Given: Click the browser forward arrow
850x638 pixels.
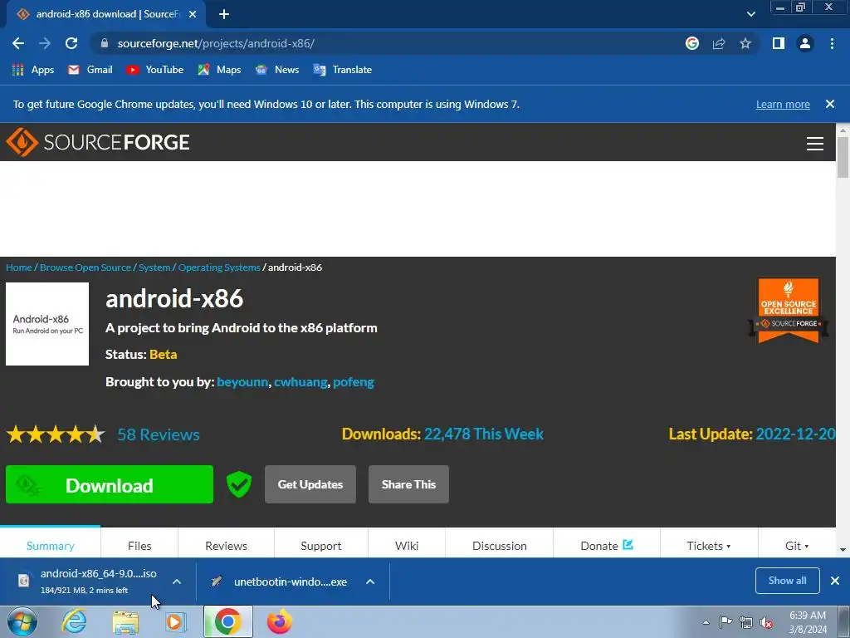Looking at the screenshot, I should (x=45, y=43).
